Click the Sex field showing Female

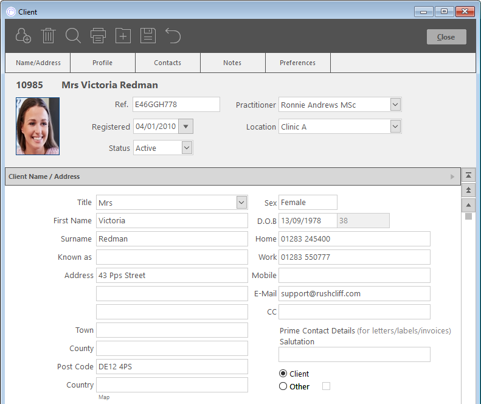308,203
